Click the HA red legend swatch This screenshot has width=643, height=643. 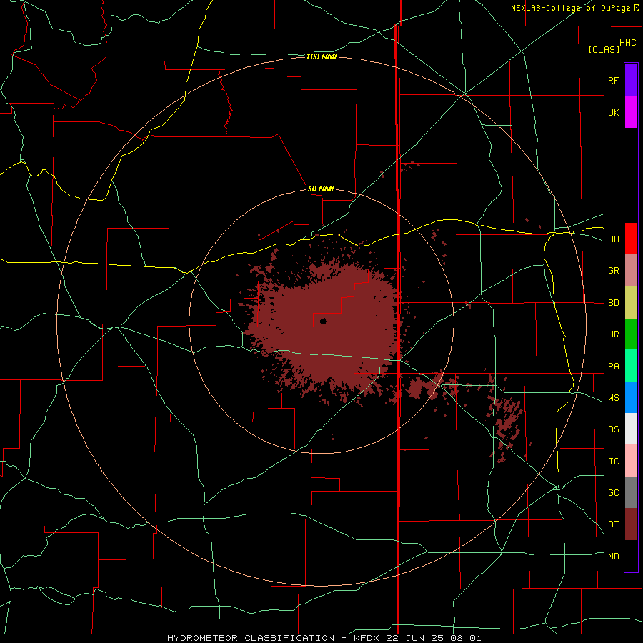pyautogui.click(x=631, y=239)
